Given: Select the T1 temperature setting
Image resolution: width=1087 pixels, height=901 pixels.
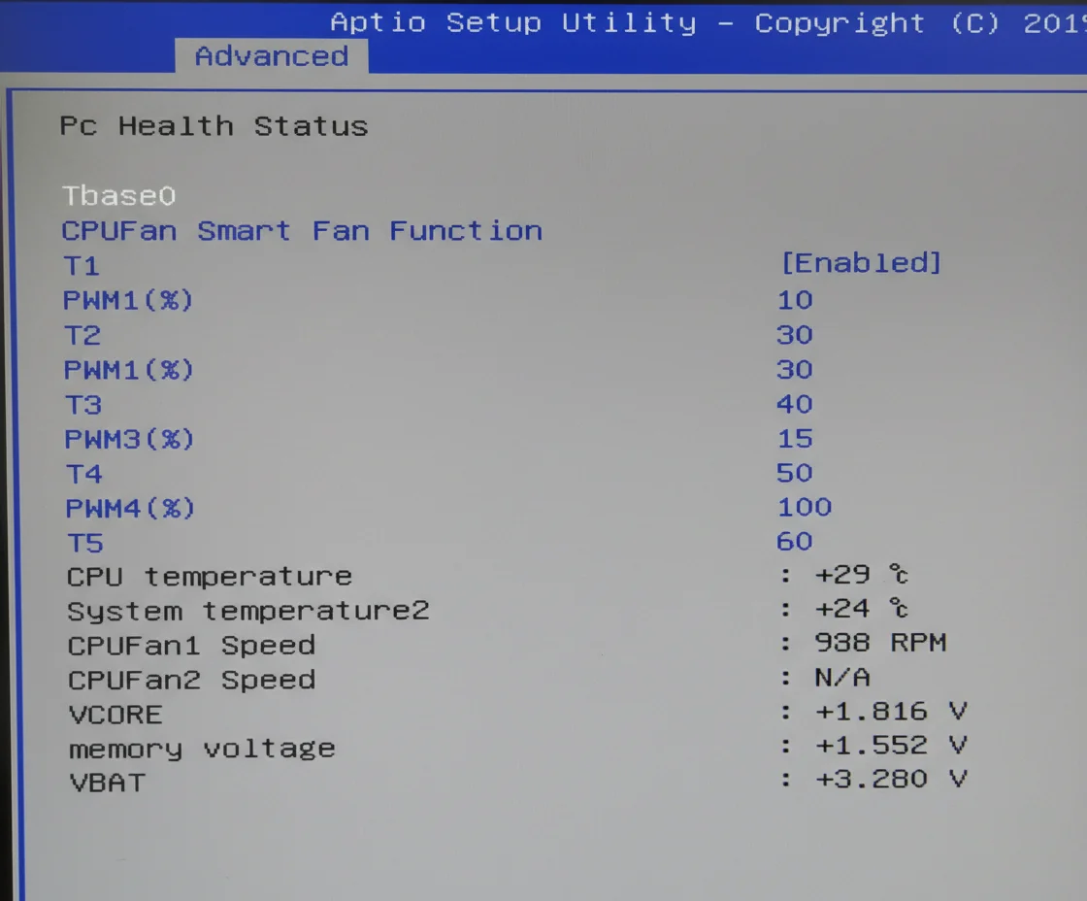Looking at the screenshot, I should [x=82, y=266].
